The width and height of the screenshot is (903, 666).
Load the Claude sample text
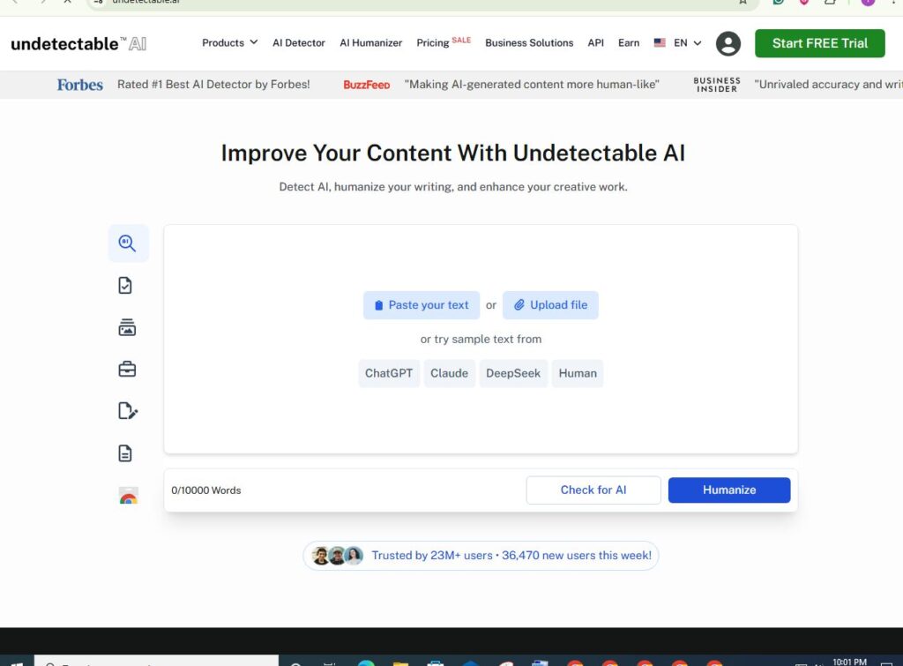point(449,373)
